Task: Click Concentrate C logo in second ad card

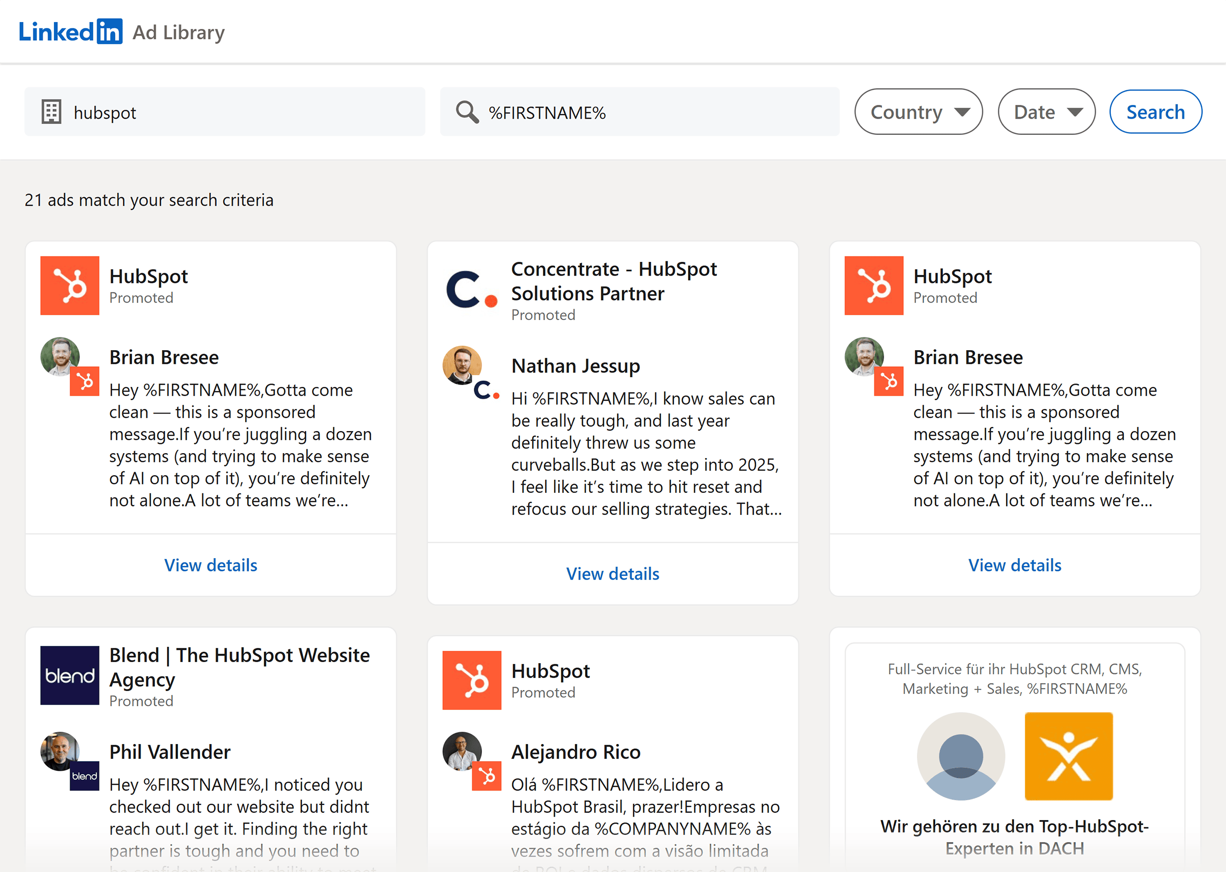Action: [472, 289]
